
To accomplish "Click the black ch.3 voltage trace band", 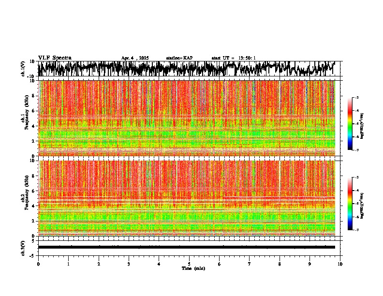I will coord(187,247).
